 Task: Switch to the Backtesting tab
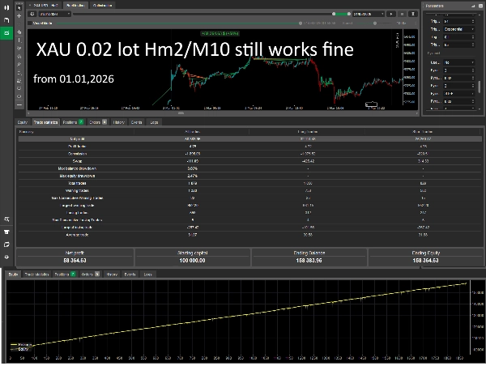click(75, 6)
